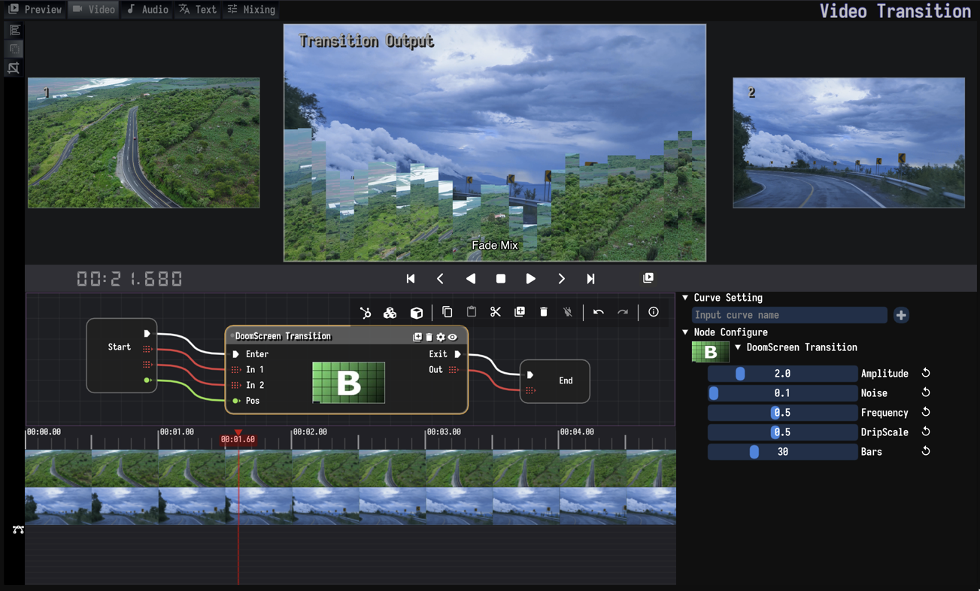Collapse the Node Configure section
Screen dimensions: 980x591
pos(685,332)
